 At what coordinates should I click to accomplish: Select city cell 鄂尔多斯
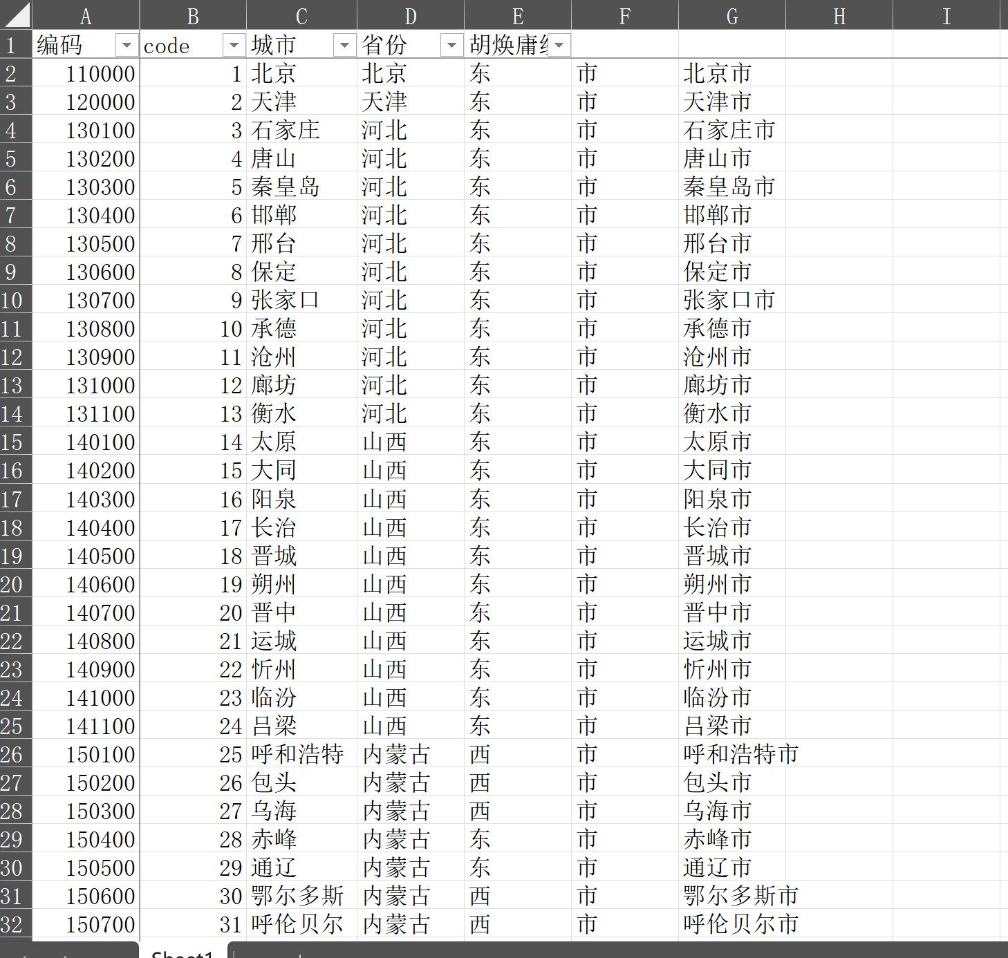(301, 896)
